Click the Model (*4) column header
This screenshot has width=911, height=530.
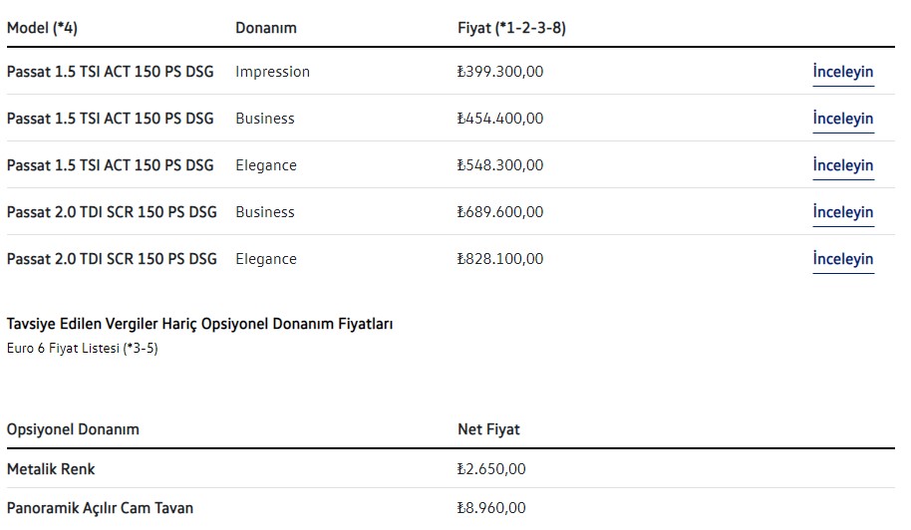point(42,28)
